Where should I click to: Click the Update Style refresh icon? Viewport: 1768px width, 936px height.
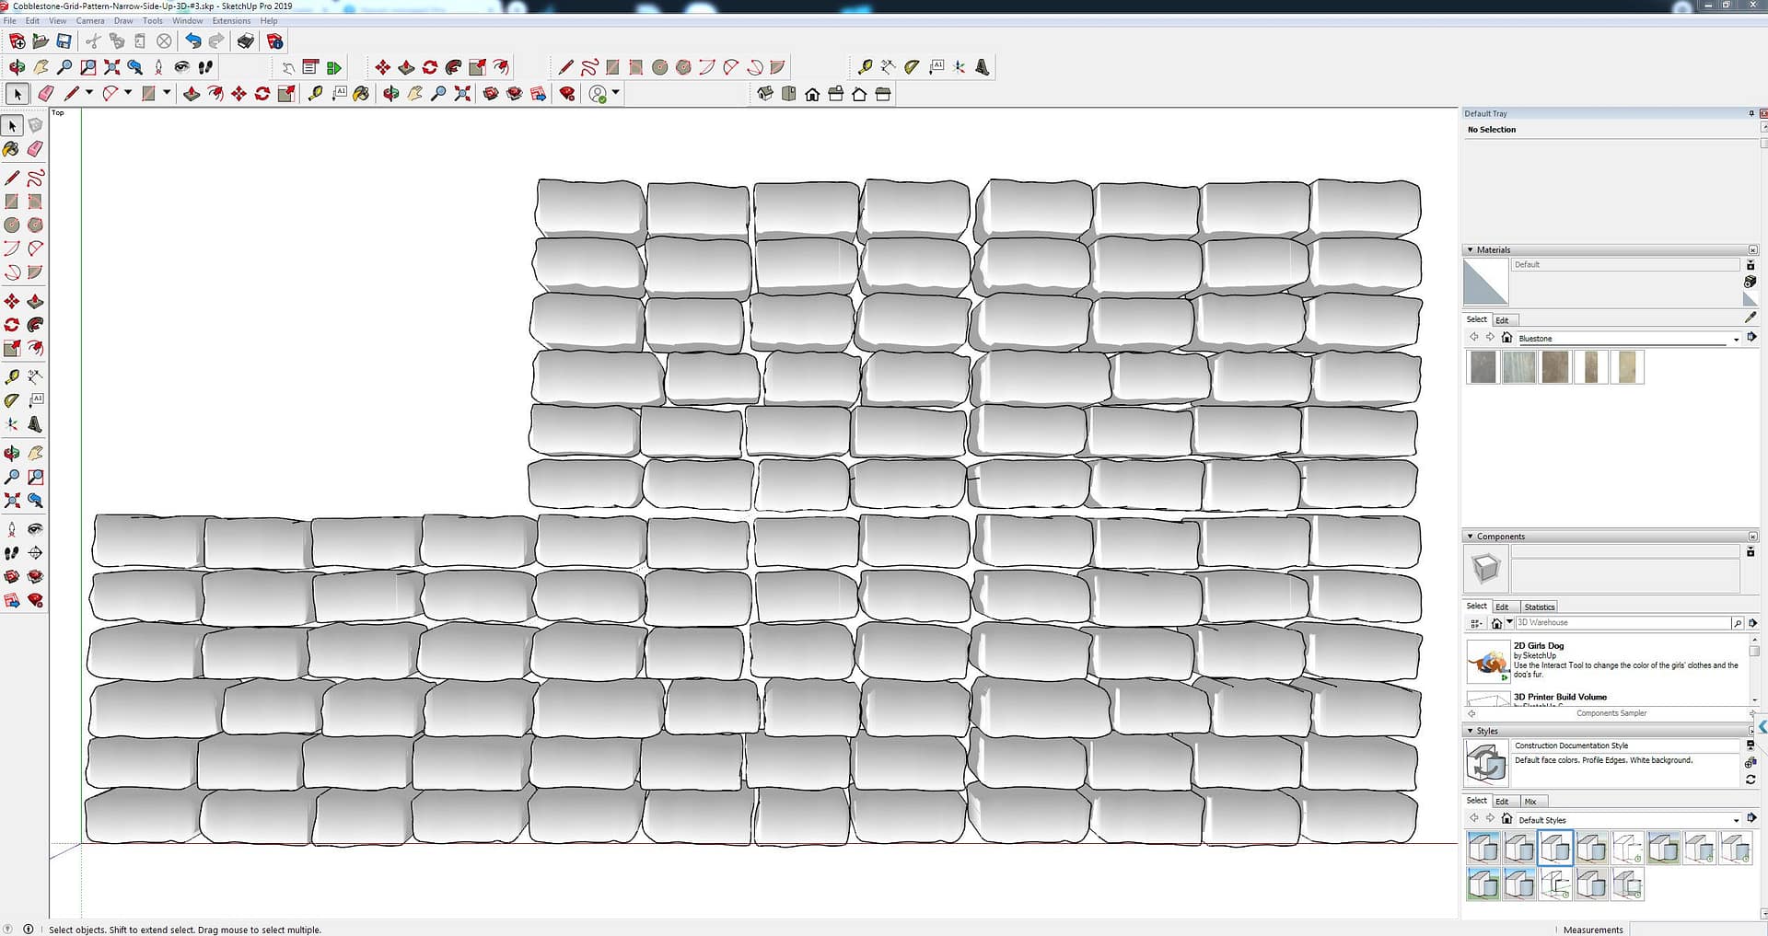1750,780
